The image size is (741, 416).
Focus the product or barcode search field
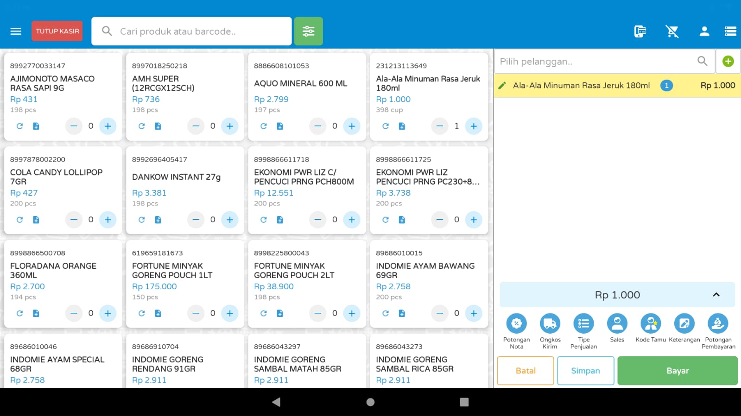point(191,31)
